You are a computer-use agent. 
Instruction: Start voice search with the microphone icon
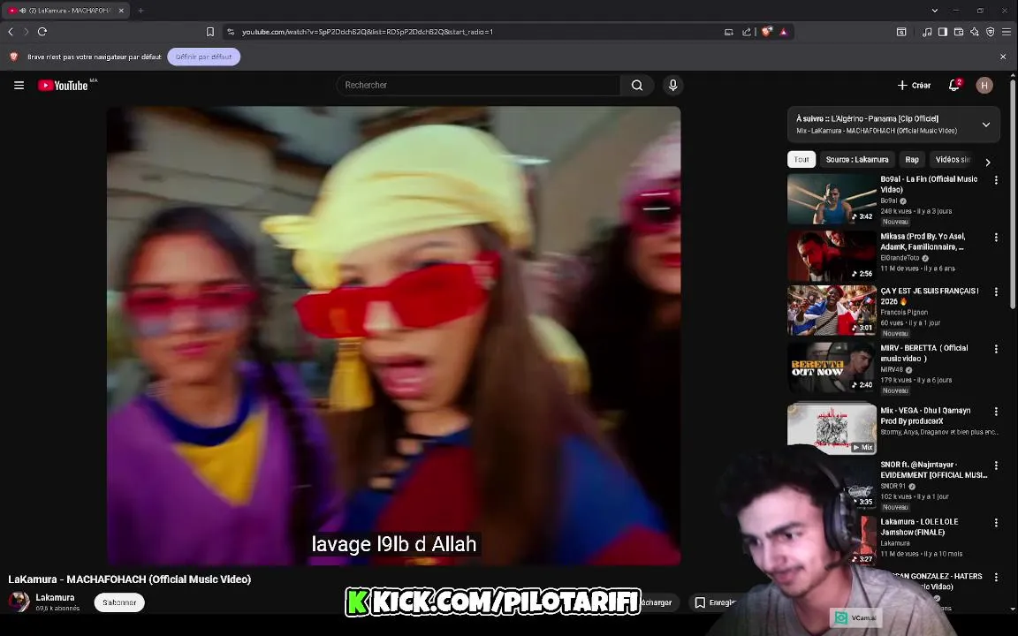click(x=672, y=85)
